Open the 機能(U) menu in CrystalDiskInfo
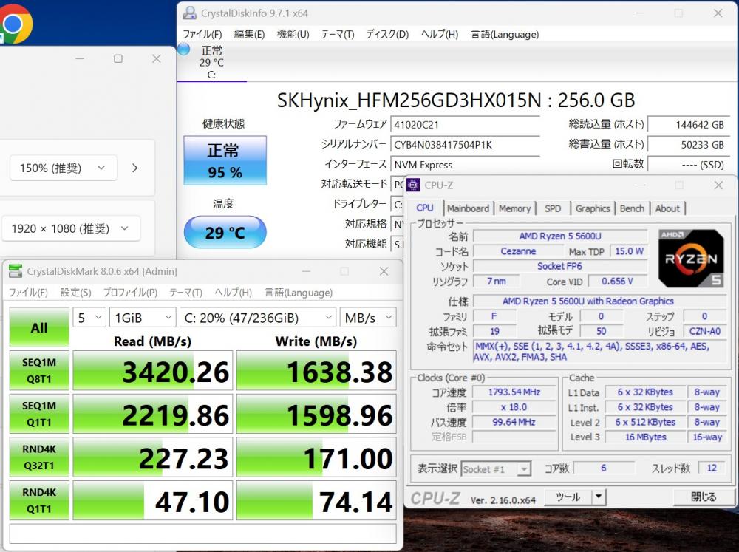 click(293, 34)
